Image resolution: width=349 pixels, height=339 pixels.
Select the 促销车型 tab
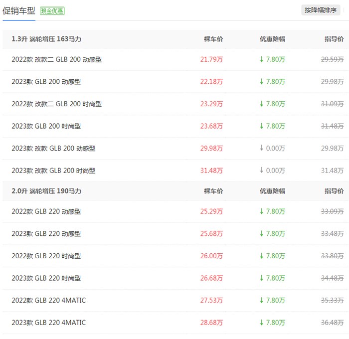click(x=18, y=10)
